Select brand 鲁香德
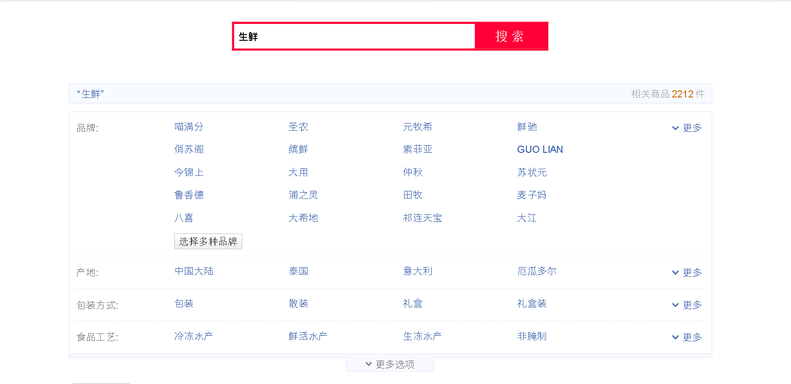This screenshot has width=791, height=384. pos(189,195)
